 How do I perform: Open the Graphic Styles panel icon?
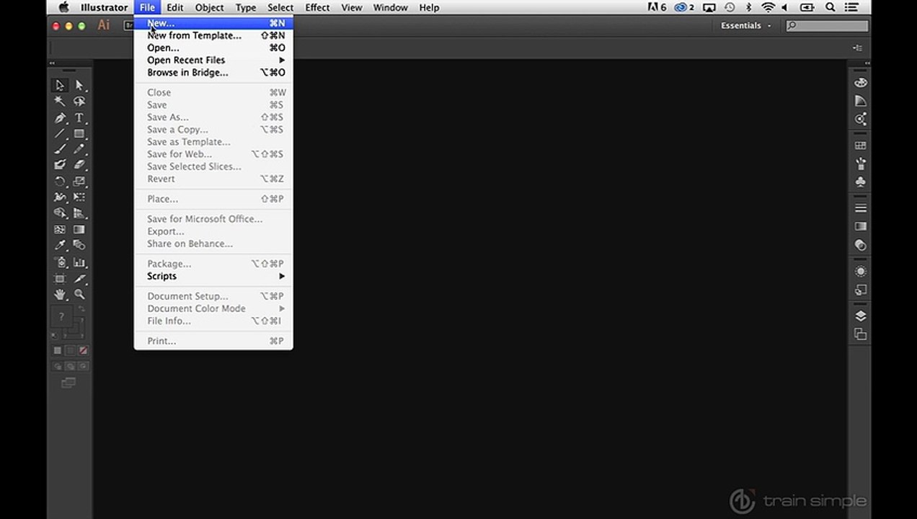pyautogui.click(x=860, y=290)
